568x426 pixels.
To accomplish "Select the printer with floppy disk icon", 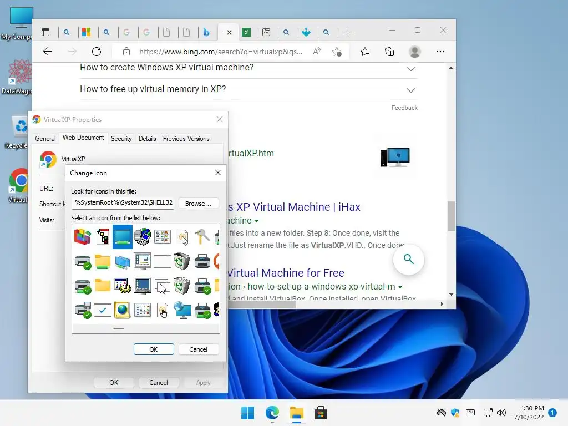I will 83,310.
